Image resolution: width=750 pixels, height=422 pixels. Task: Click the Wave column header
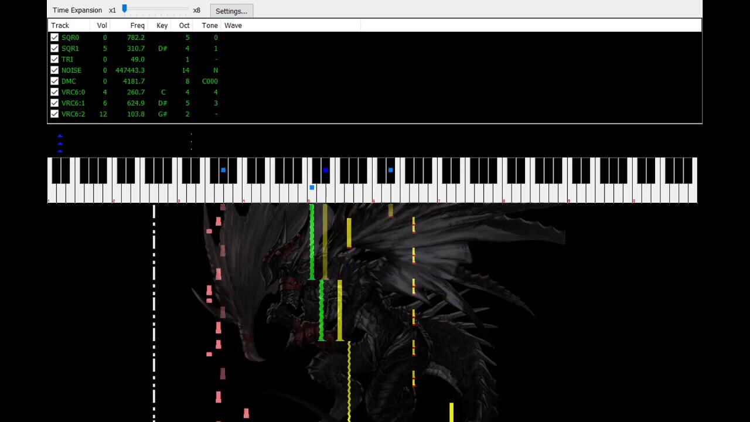(233, 26)
